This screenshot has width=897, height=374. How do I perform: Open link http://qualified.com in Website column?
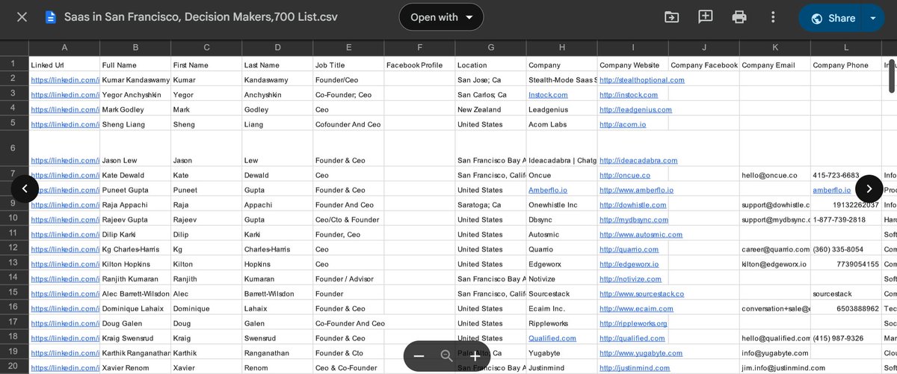[x=632, y=338]
